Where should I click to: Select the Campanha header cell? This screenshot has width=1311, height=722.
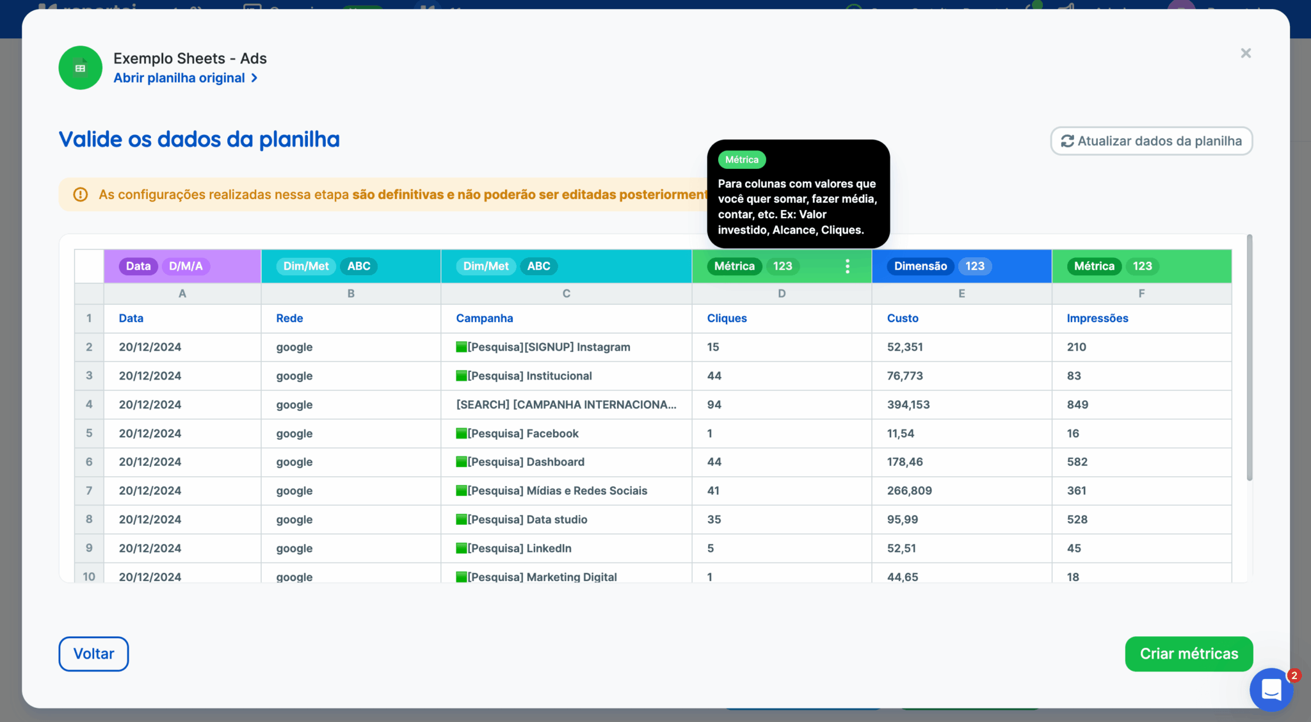pos(485,318)
